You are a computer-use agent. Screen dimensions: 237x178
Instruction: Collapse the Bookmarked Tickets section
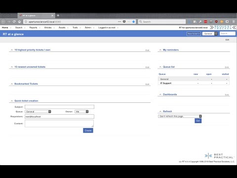[12, 84]
